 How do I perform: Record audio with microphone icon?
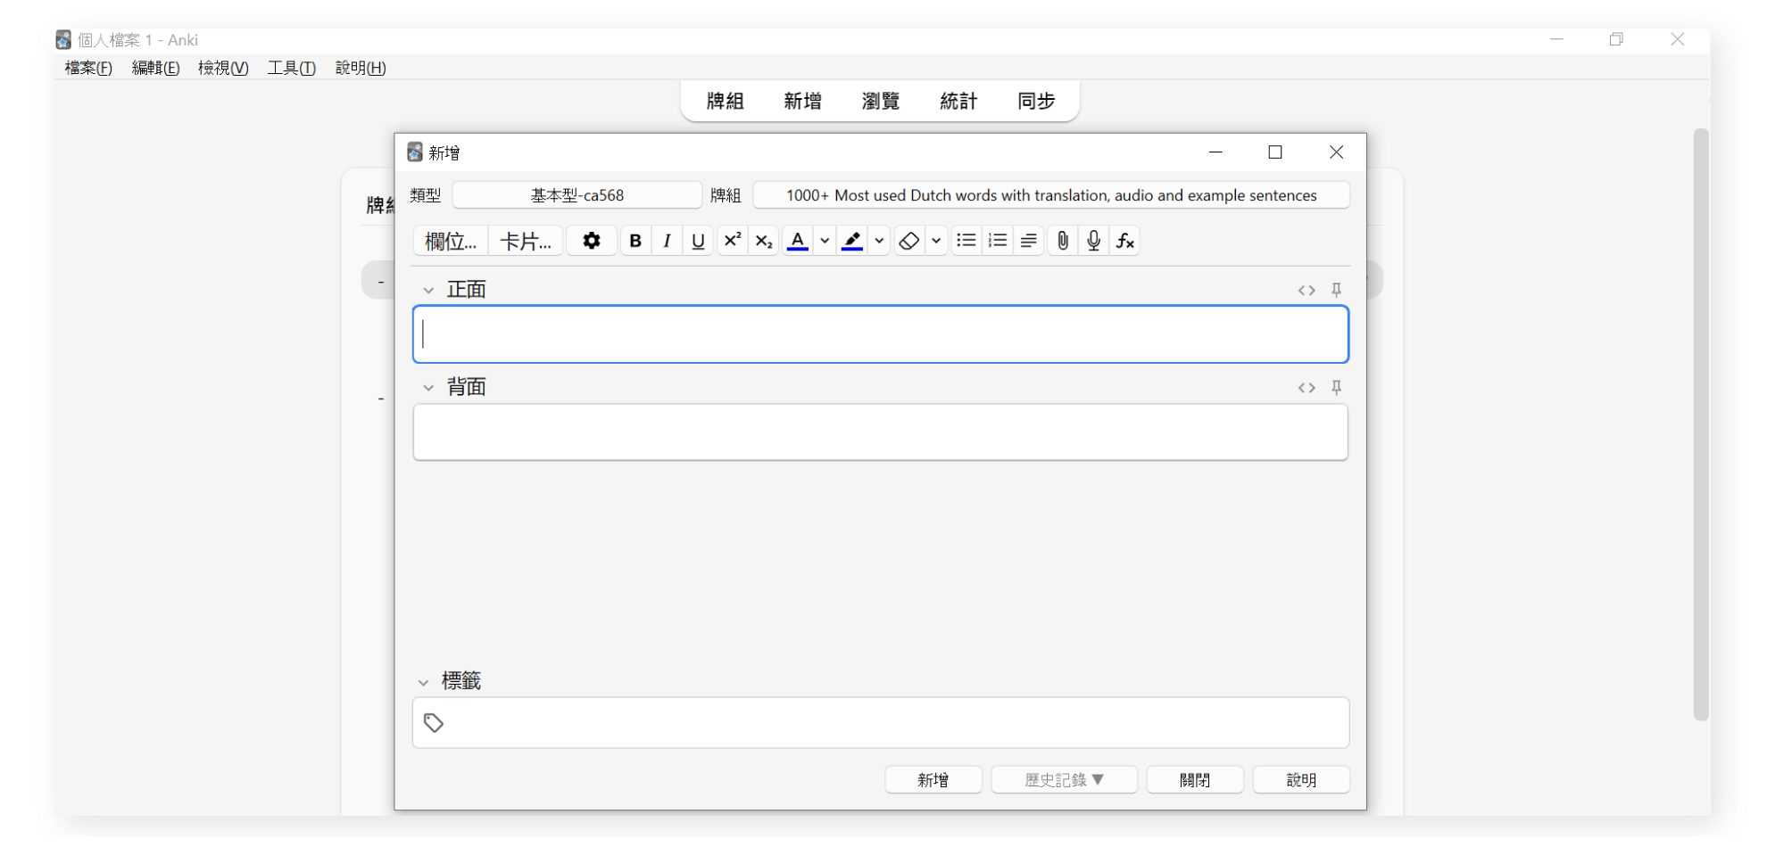(x=1093, y=241)
